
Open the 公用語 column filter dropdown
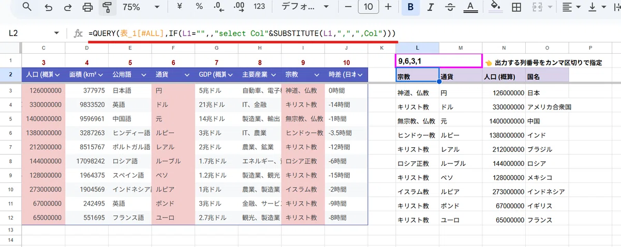pos(144,74)
